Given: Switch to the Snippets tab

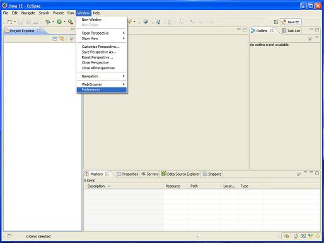Looking at the screenshot, I should 212,174.
